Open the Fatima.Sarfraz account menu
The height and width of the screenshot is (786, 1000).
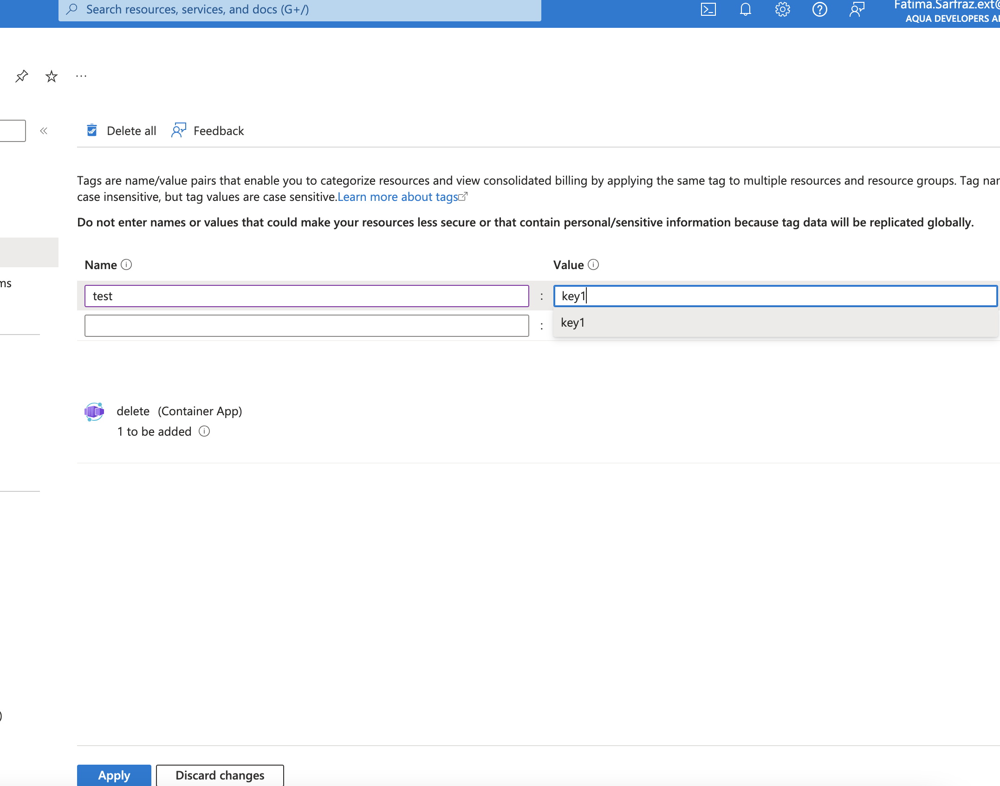click(x=947, y=11)
